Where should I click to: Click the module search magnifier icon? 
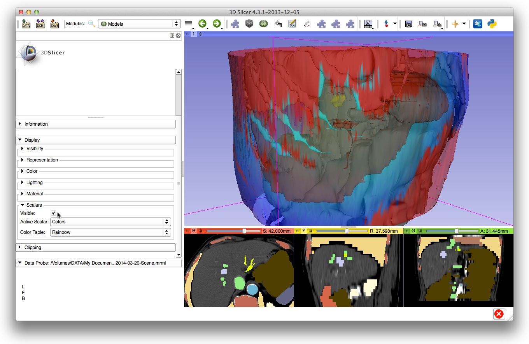[91, 24]
